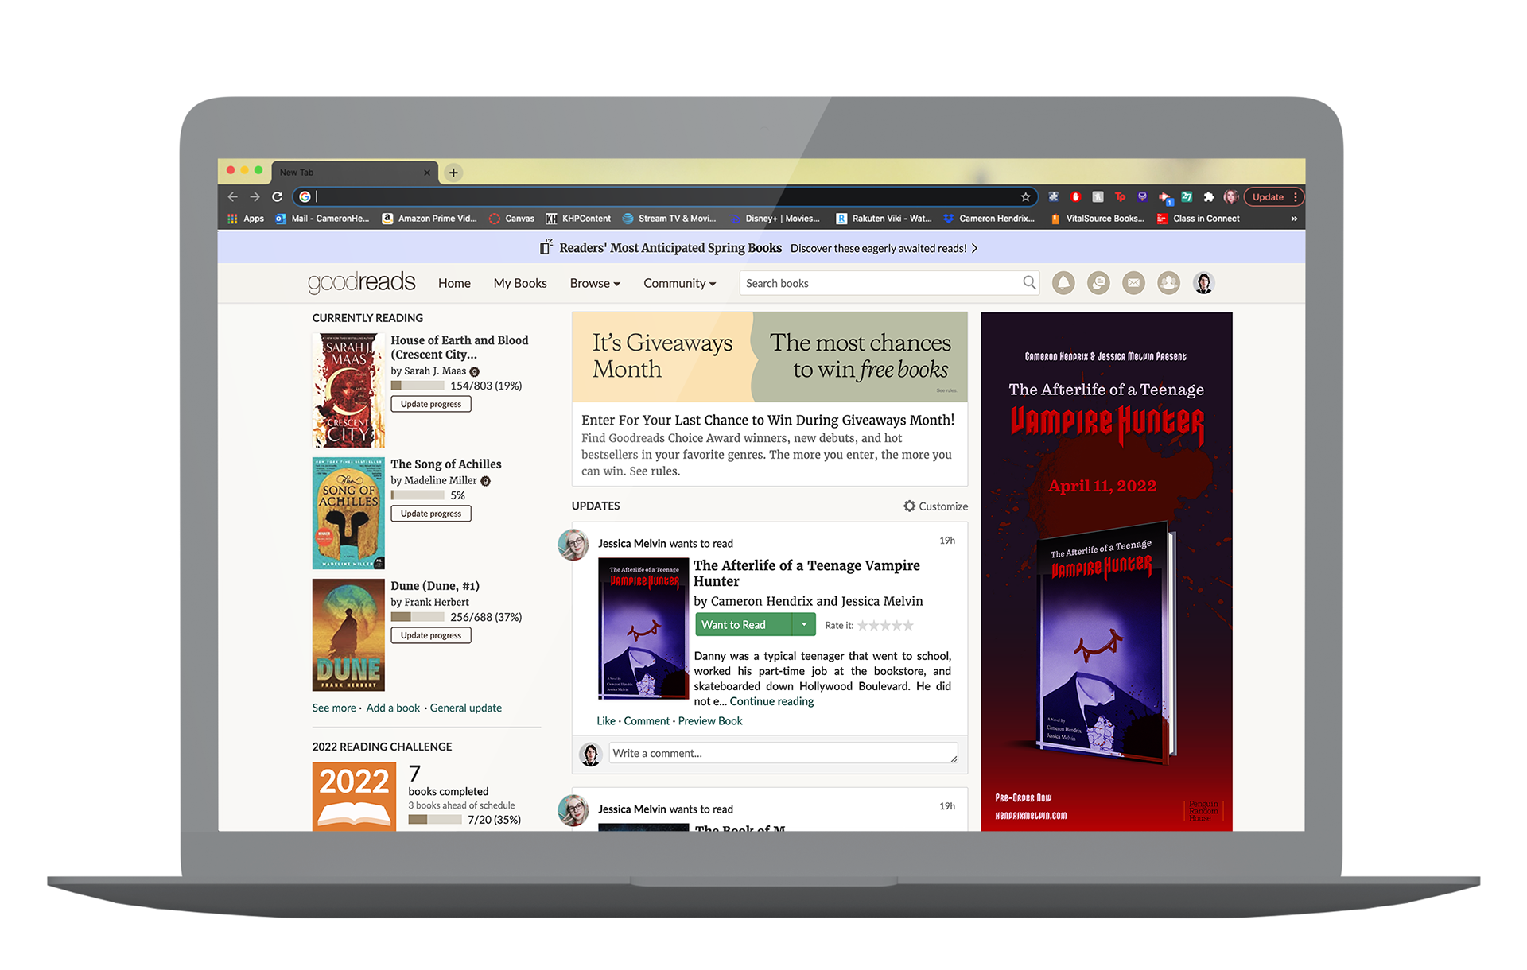1527x970 pixels.
Task: Open the red stop-hand ad blocker extension
Action: click(1075, 196)
